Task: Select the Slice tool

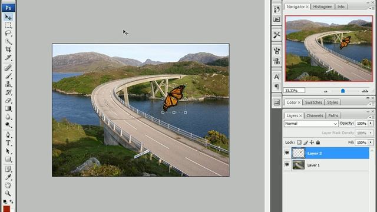Action: [8, 58]
